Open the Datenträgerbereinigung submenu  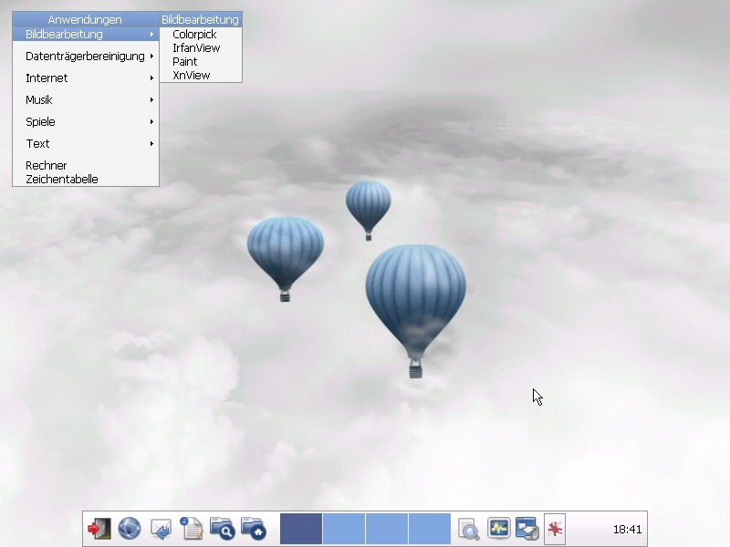86,57
